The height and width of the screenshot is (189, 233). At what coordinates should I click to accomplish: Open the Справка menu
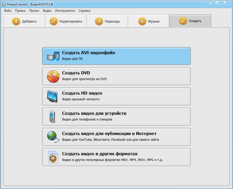84,11
